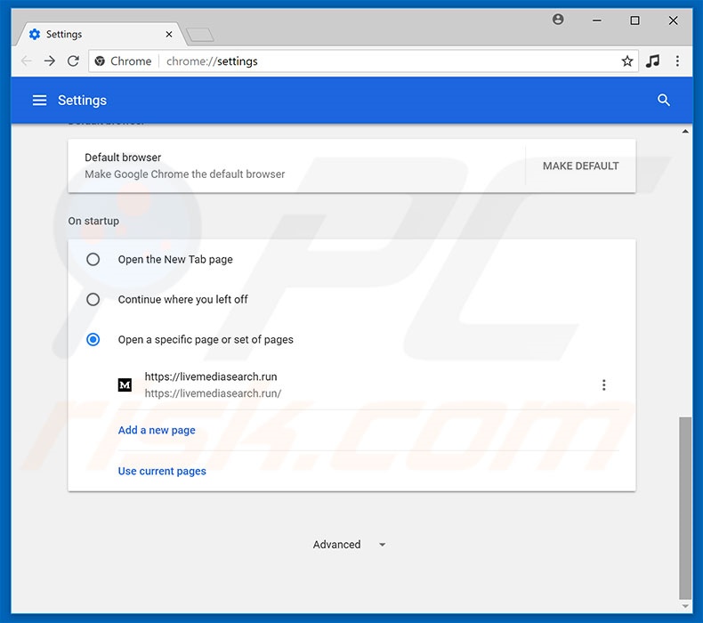The width and height of the screenshot is (703, 623).
Task: Click the Chrome site info icon in address bar
Action: click(100, 61)
